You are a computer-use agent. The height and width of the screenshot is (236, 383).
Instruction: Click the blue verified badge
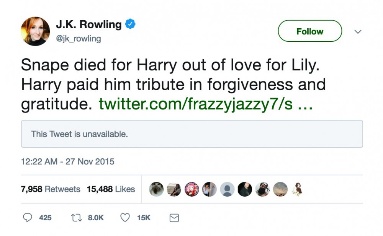131,25
